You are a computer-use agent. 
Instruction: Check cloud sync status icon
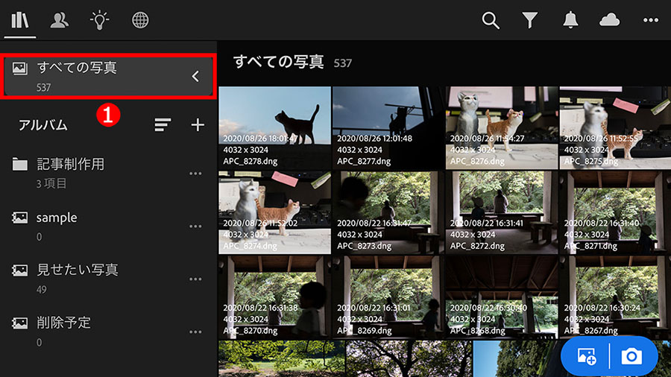pos(609,19)
